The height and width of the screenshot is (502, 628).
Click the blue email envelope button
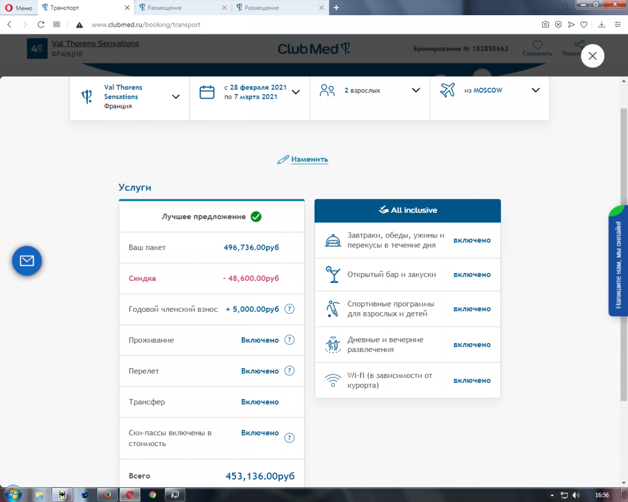point(27,260)
